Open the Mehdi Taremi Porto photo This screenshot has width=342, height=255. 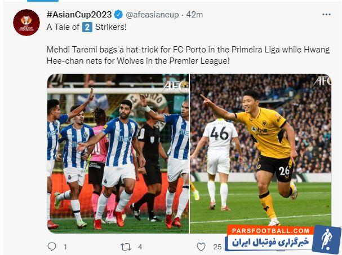[x=118, y=153]
